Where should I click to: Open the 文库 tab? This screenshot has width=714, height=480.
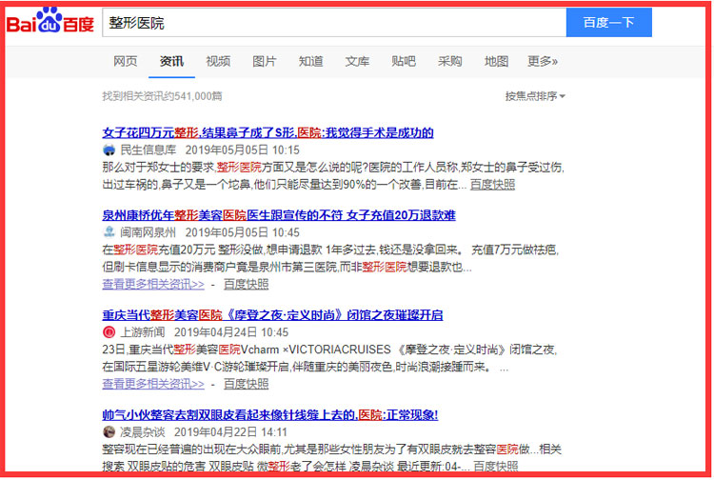(357, 61)
